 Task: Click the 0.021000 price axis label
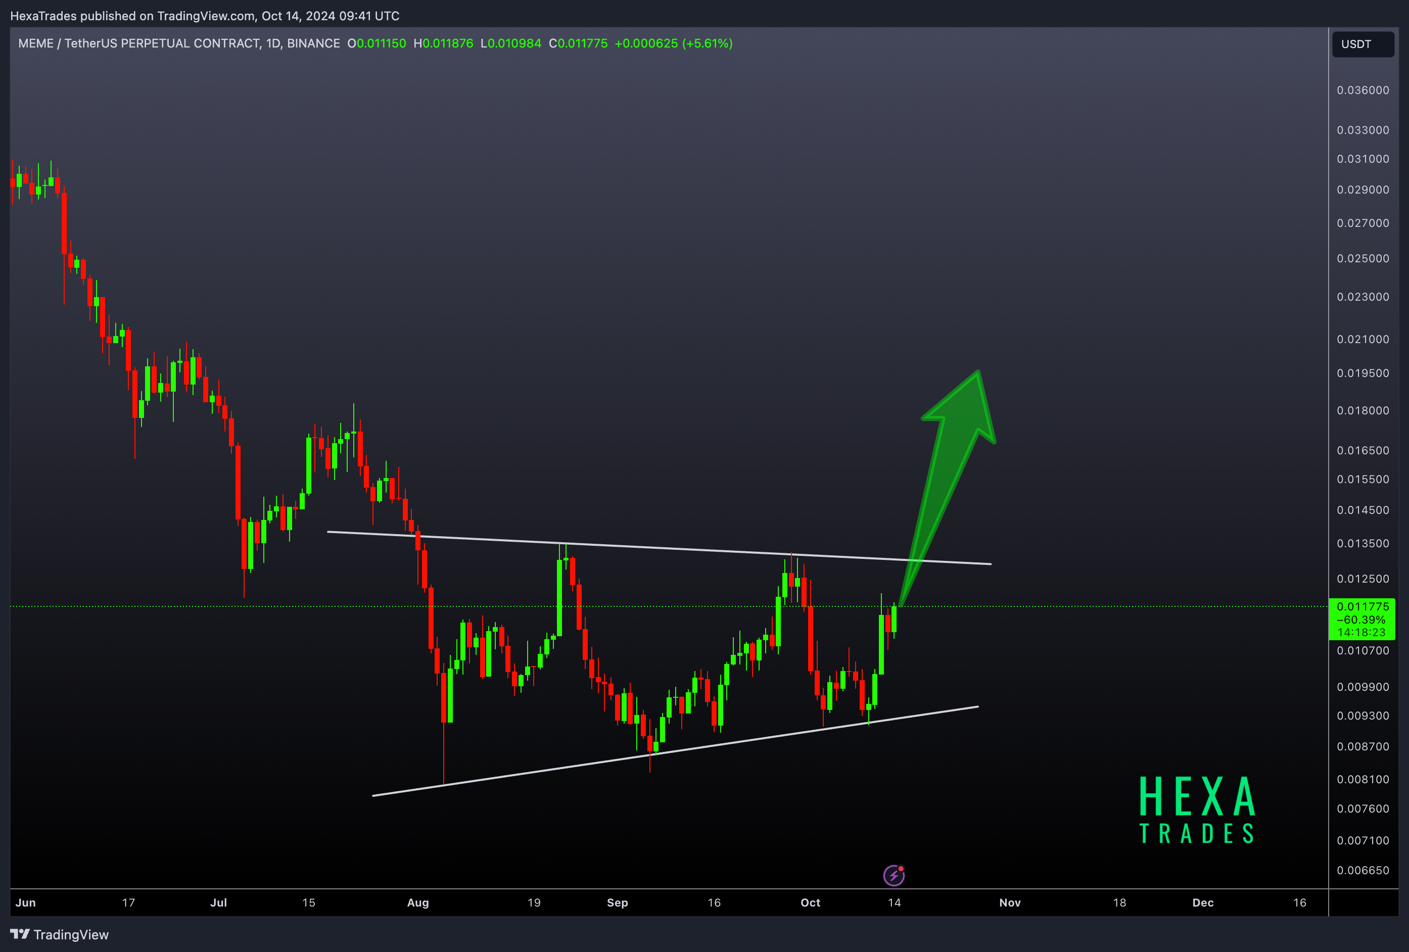(1363, 340)
